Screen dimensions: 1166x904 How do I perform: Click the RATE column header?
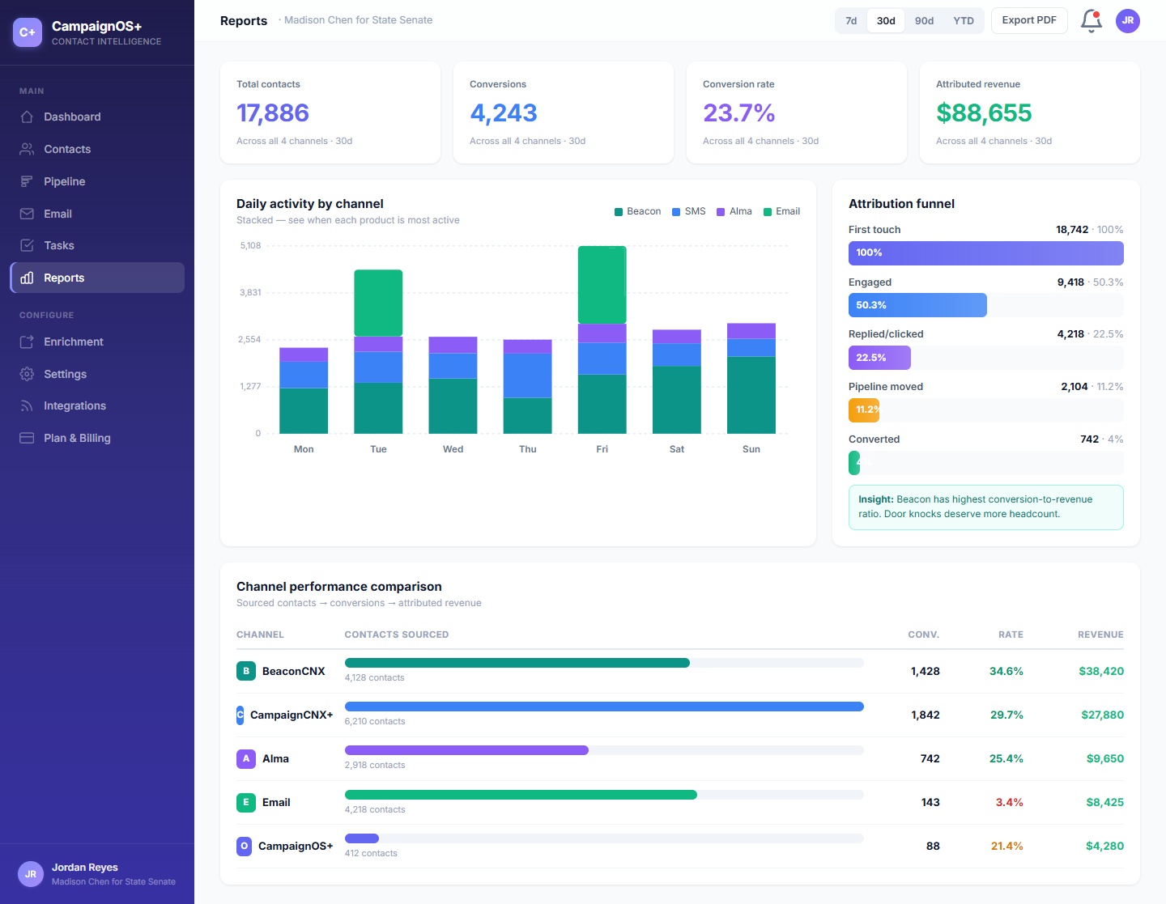[x=1011, y=634]
